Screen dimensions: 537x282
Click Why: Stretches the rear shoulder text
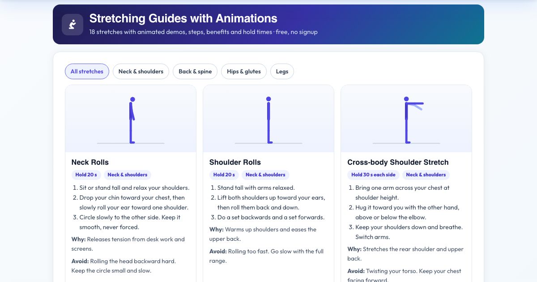click(405, 254)
